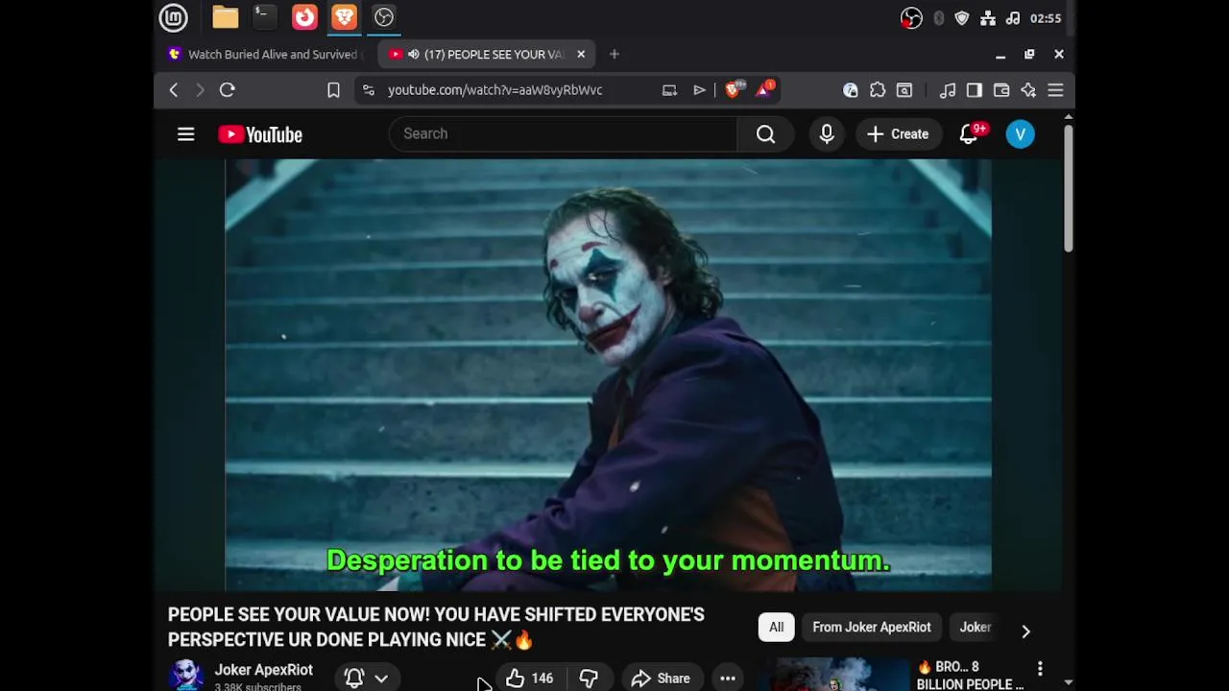Open the extensions puzzle icon
Viewport: 1229px width, 691px height.
878,90
